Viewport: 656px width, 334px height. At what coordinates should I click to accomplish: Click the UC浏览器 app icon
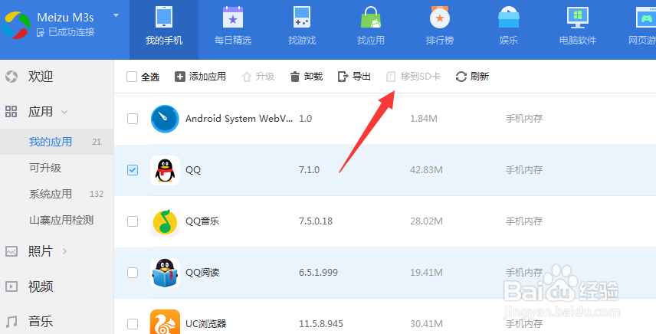point(165,322)
